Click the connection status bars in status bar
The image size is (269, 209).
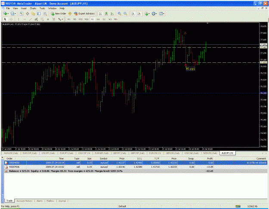pyautogui.click(x=238, y=206)
